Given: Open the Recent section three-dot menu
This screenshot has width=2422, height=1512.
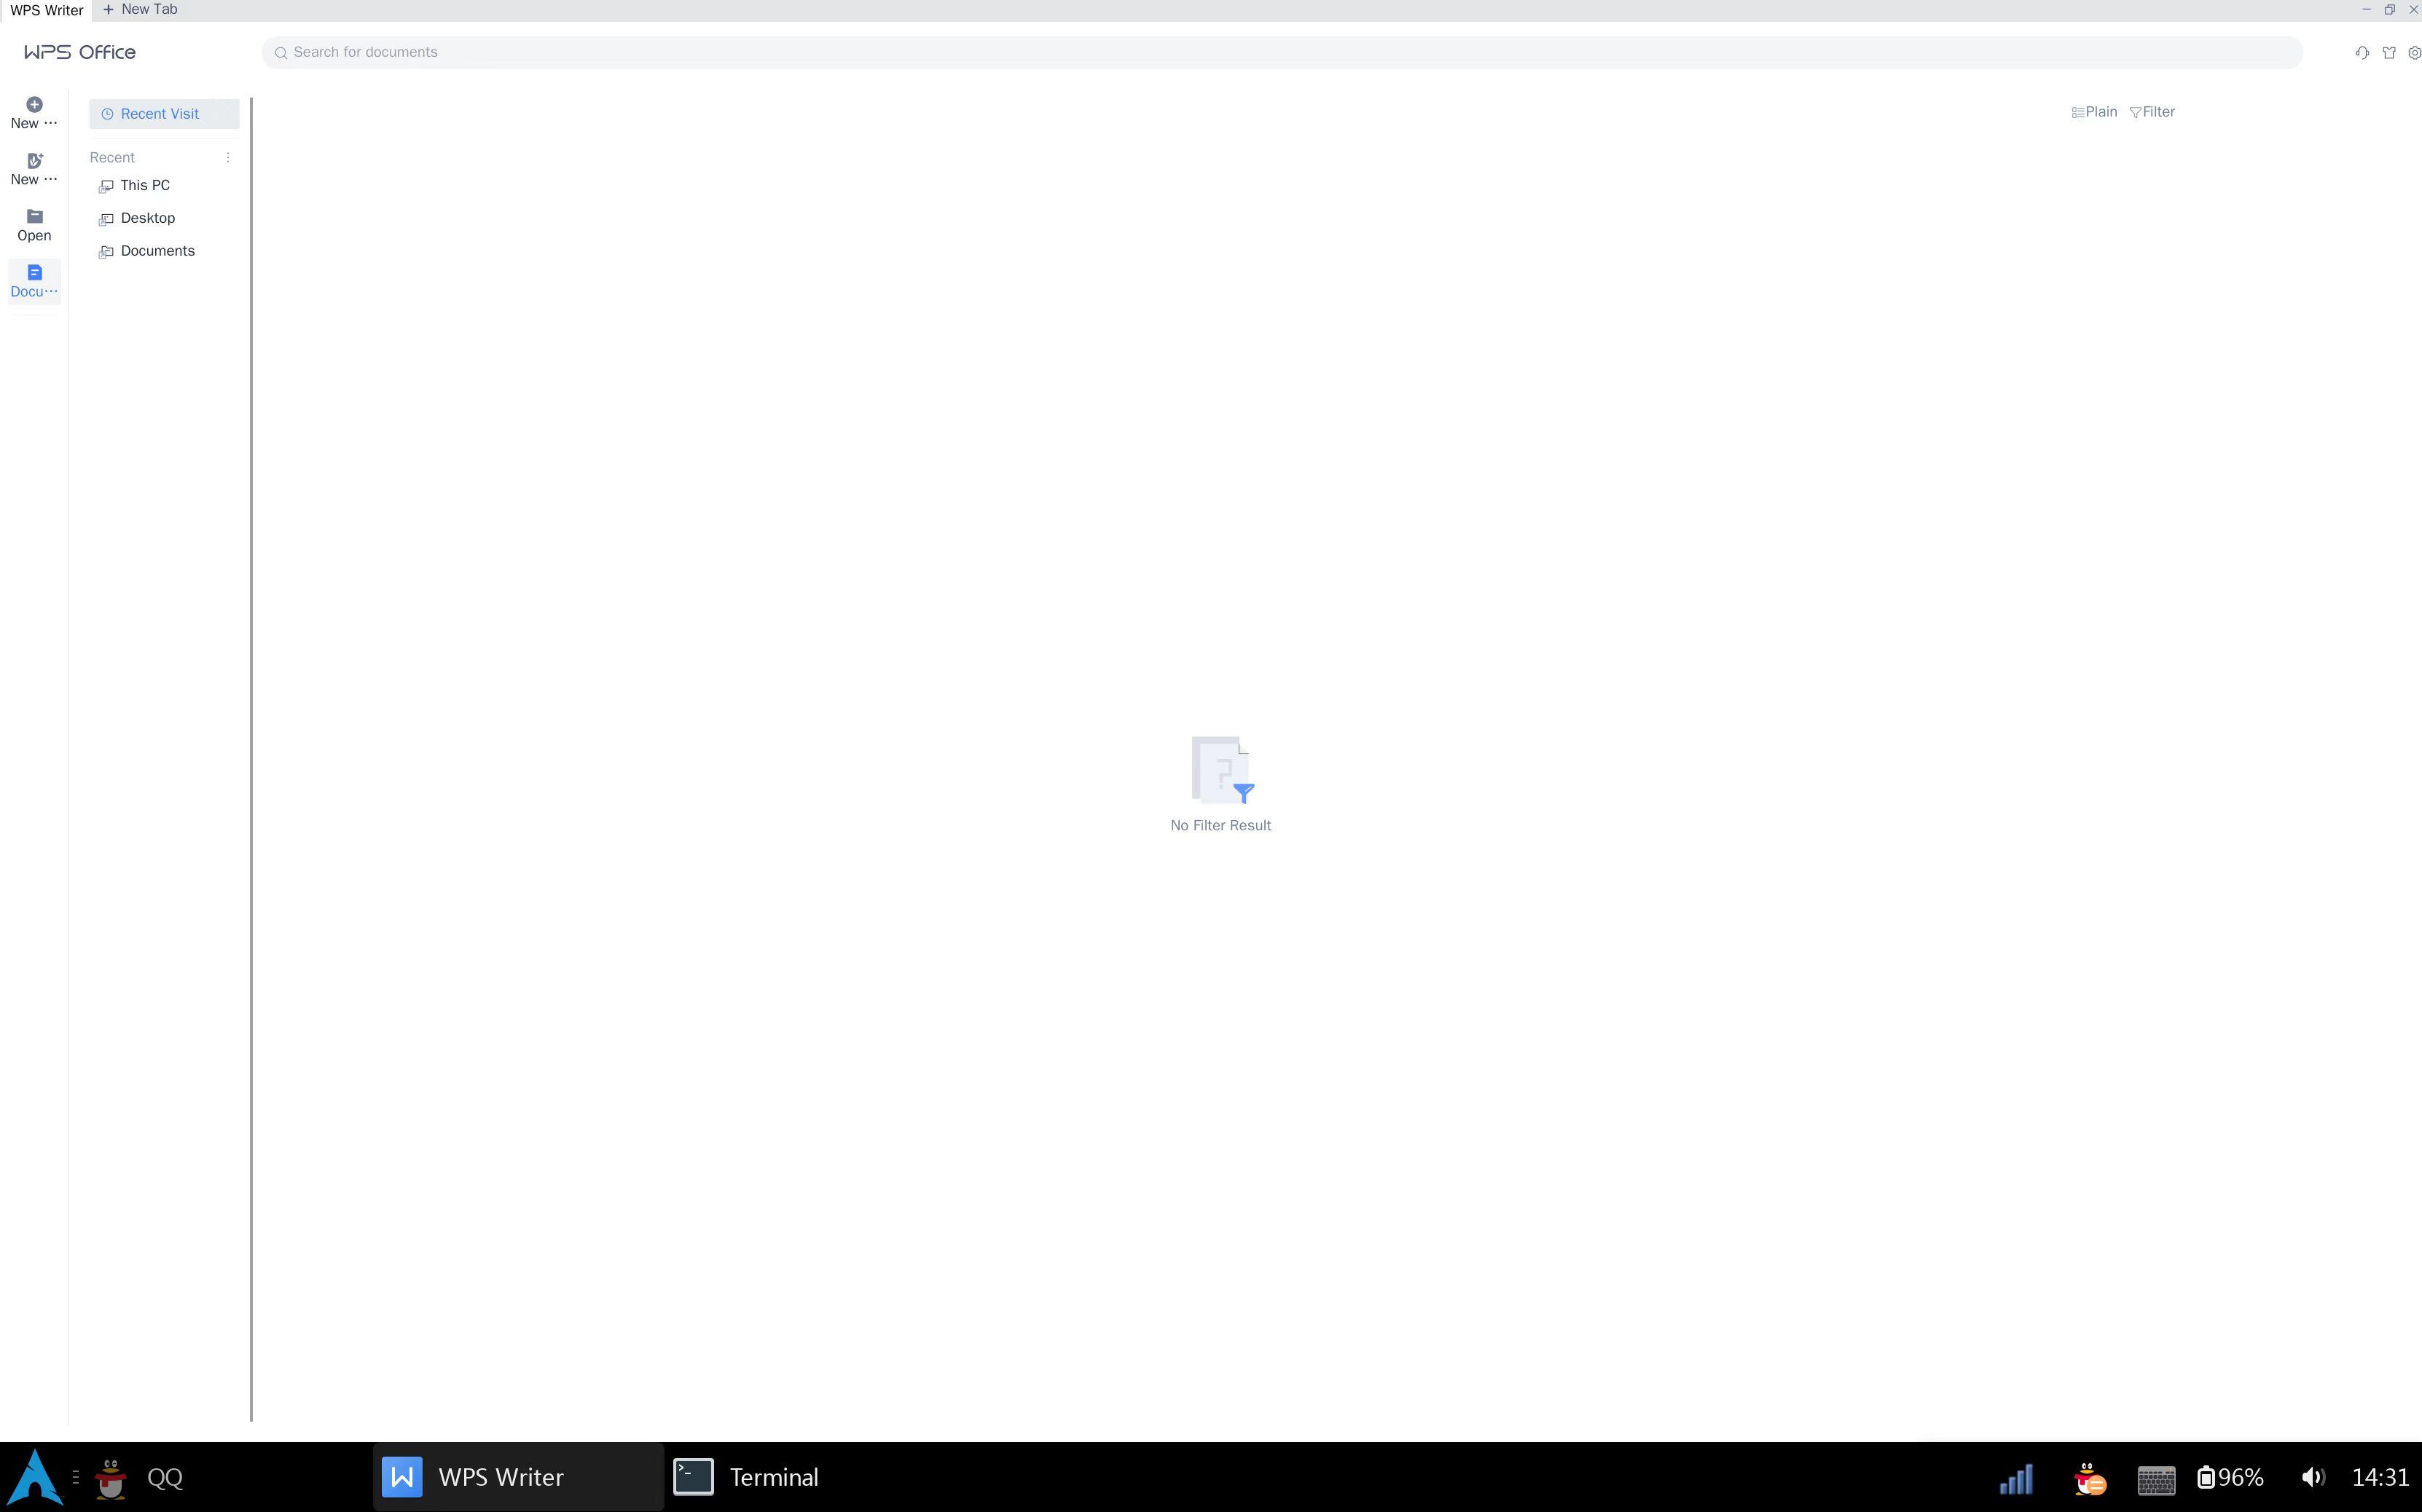Looking at the screenshot, I should coord(228,158).
